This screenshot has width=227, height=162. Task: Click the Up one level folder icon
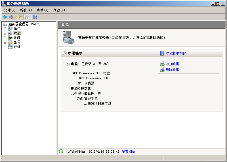tap(20, 17)
